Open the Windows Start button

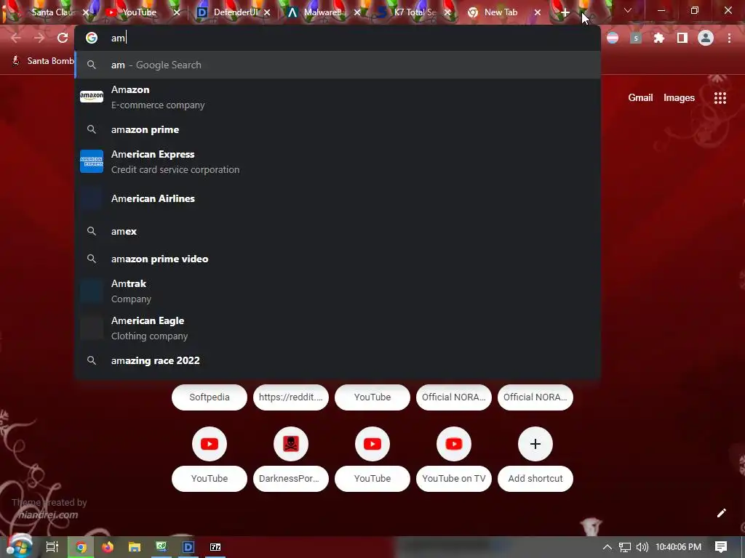click(x=19, y=546)
